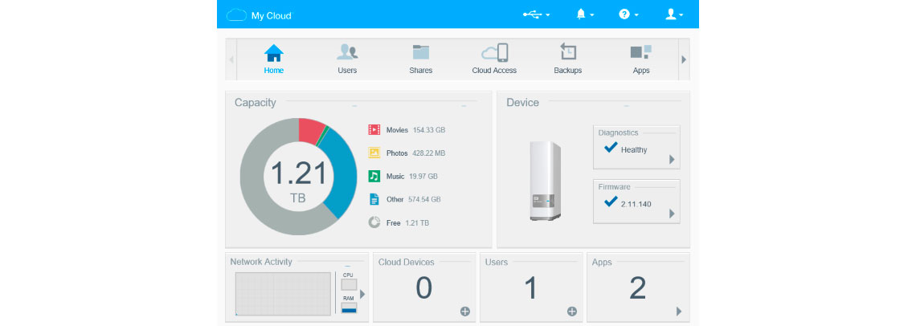Add a user with plus icon
The image size is (916, 326).
(x=572, y=312)
